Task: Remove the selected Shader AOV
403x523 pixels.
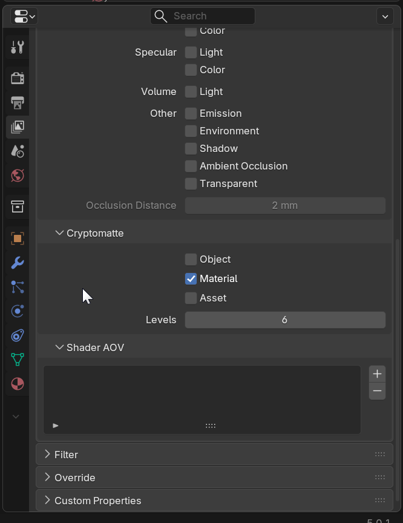Action: pos(377,391)
